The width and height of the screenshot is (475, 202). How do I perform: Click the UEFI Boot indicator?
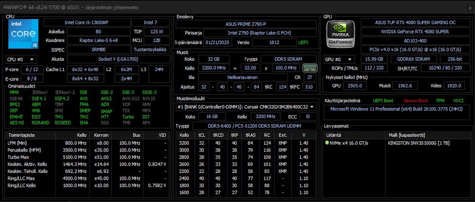click(383, 100)
